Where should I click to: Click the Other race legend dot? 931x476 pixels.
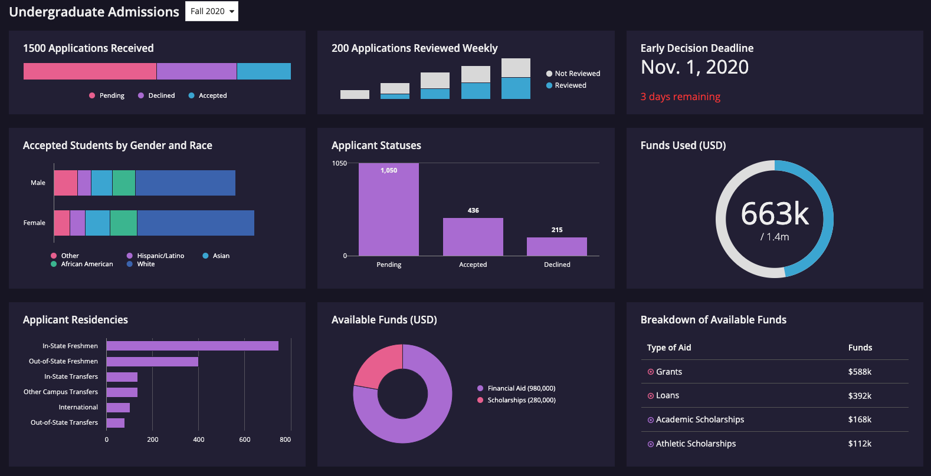(54, 256)
